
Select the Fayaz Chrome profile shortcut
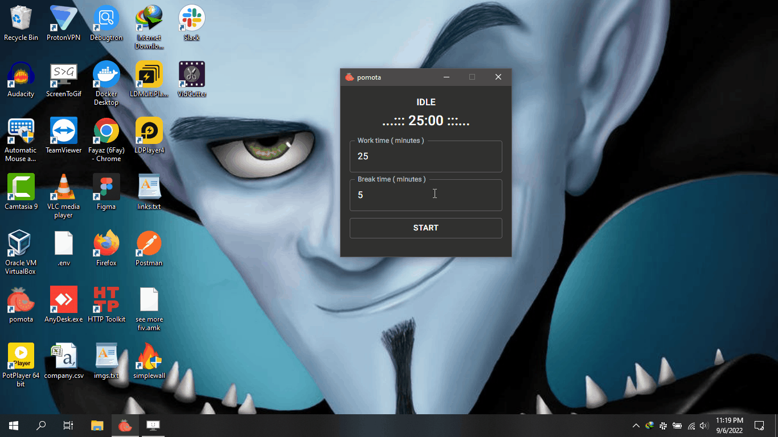(107, 140)
